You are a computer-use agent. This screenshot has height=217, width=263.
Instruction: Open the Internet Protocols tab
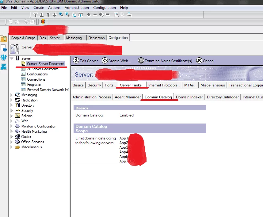click(164, 85)
